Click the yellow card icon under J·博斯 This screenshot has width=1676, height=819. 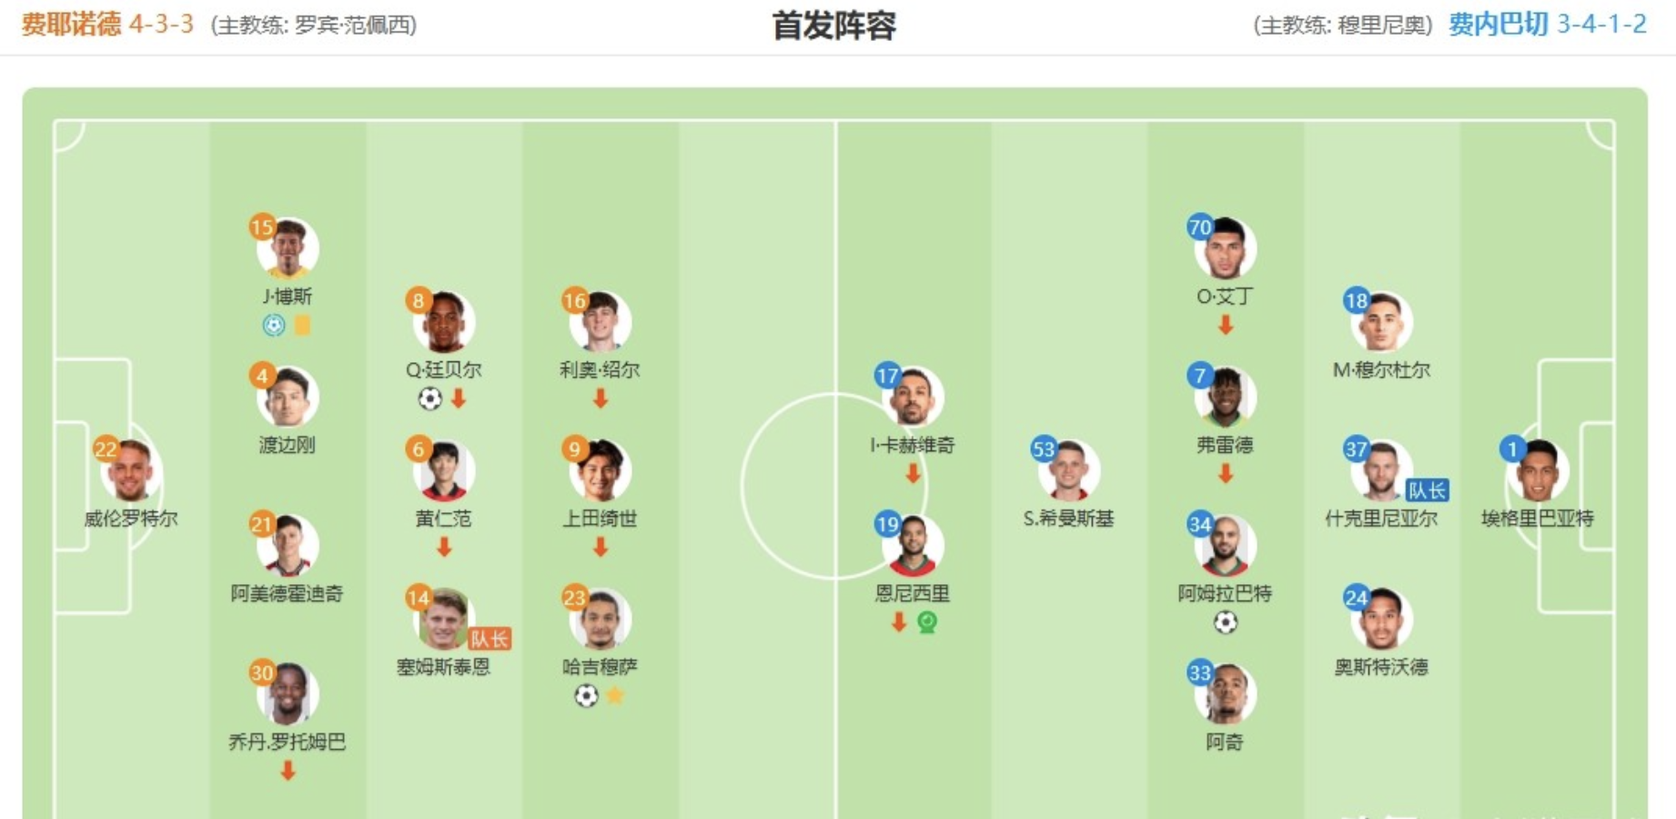pyautogui.click(x=302, y=325)
